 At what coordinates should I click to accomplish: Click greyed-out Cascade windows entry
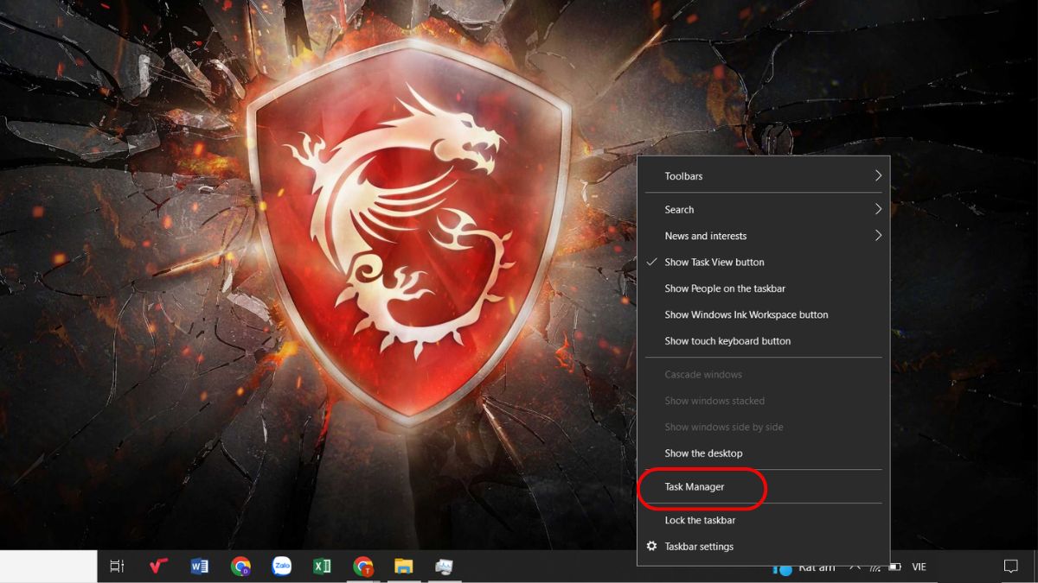(x=764, y=374)
